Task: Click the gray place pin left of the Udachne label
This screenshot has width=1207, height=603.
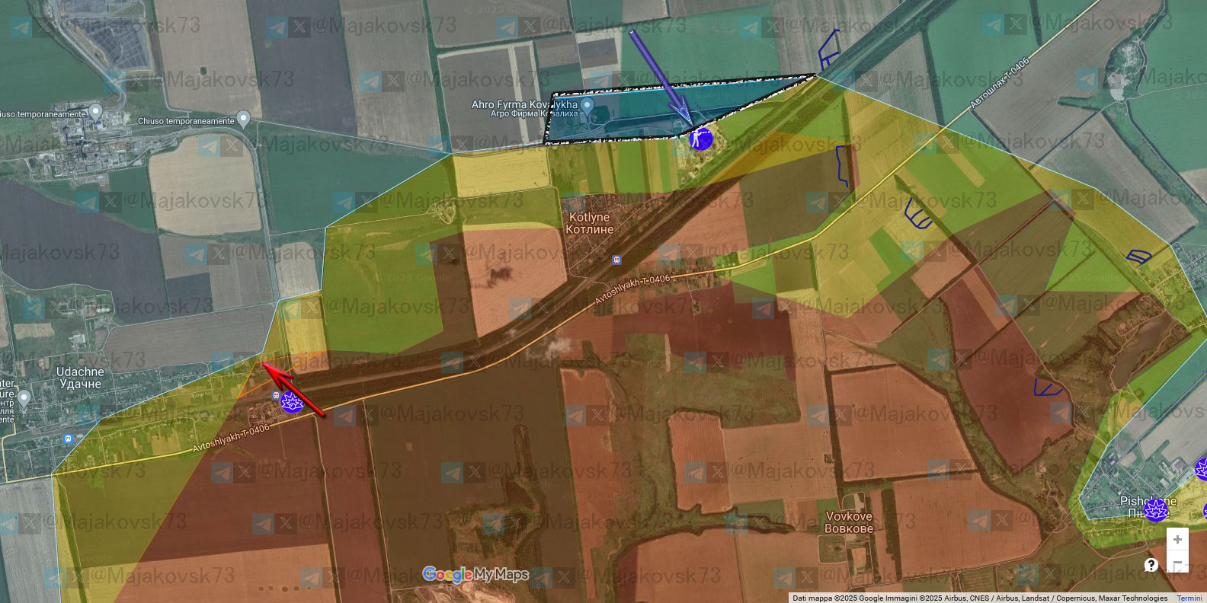Action: 24,397
